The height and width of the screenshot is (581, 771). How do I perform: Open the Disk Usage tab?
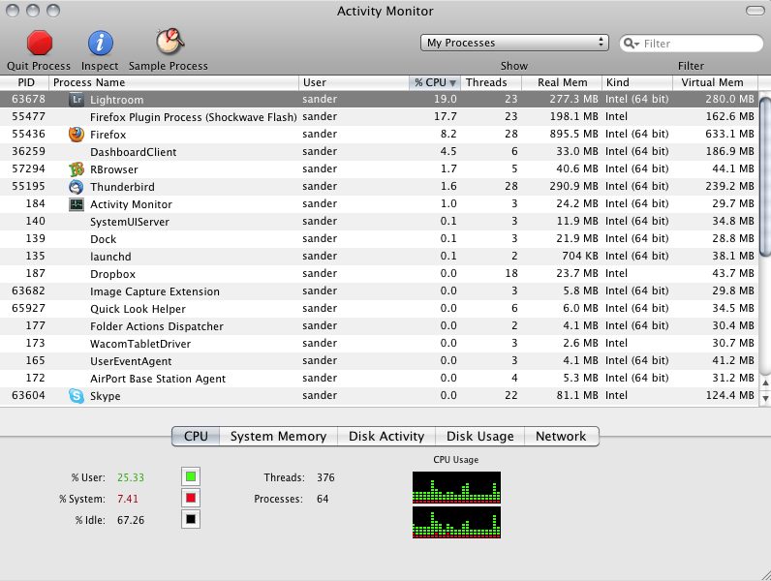click(x=479, y=436)
